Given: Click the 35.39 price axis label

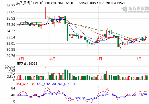Looking at the screenshot, I should 11,25.
